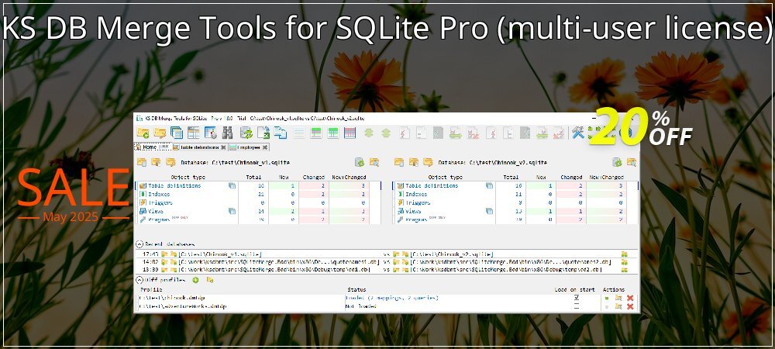The height and width of the screenshot is (349, 775).
Task: Click swap icon on 17:47 recent databases row
Action: pos(624,254)
